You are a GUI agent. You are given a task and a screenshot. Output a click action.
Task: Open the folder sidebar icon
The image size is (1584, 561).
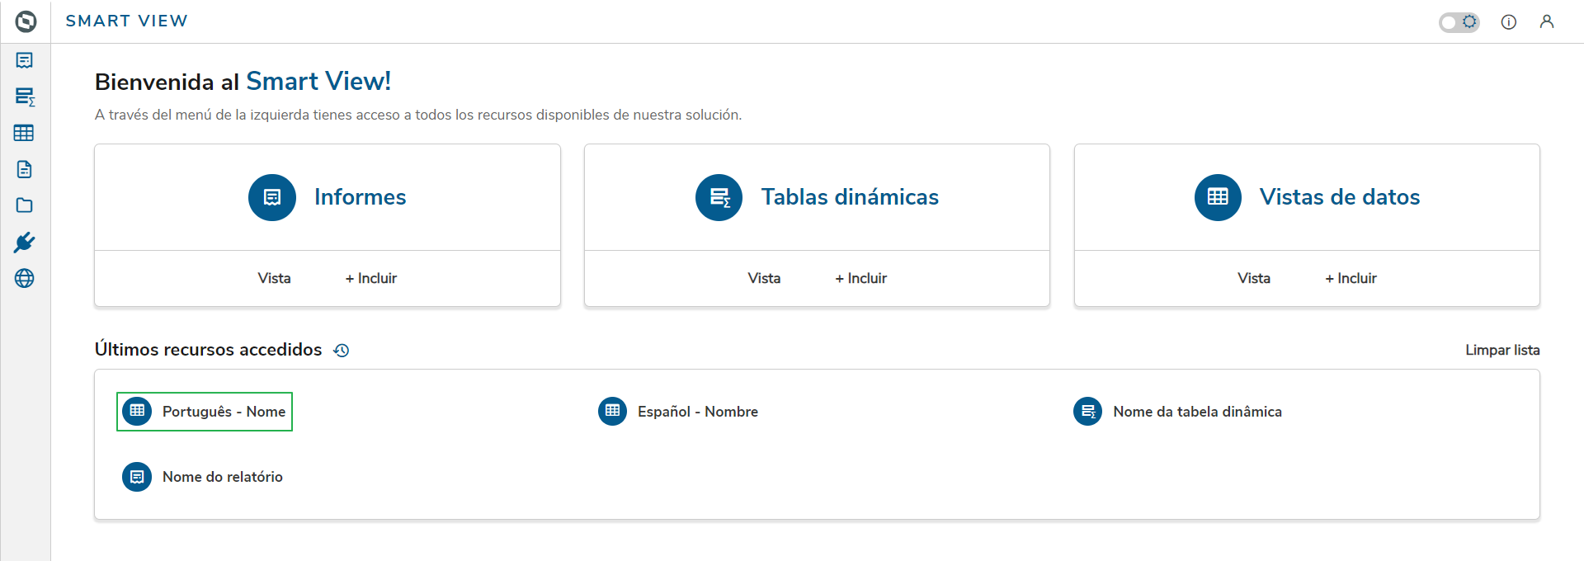(25, 205)
